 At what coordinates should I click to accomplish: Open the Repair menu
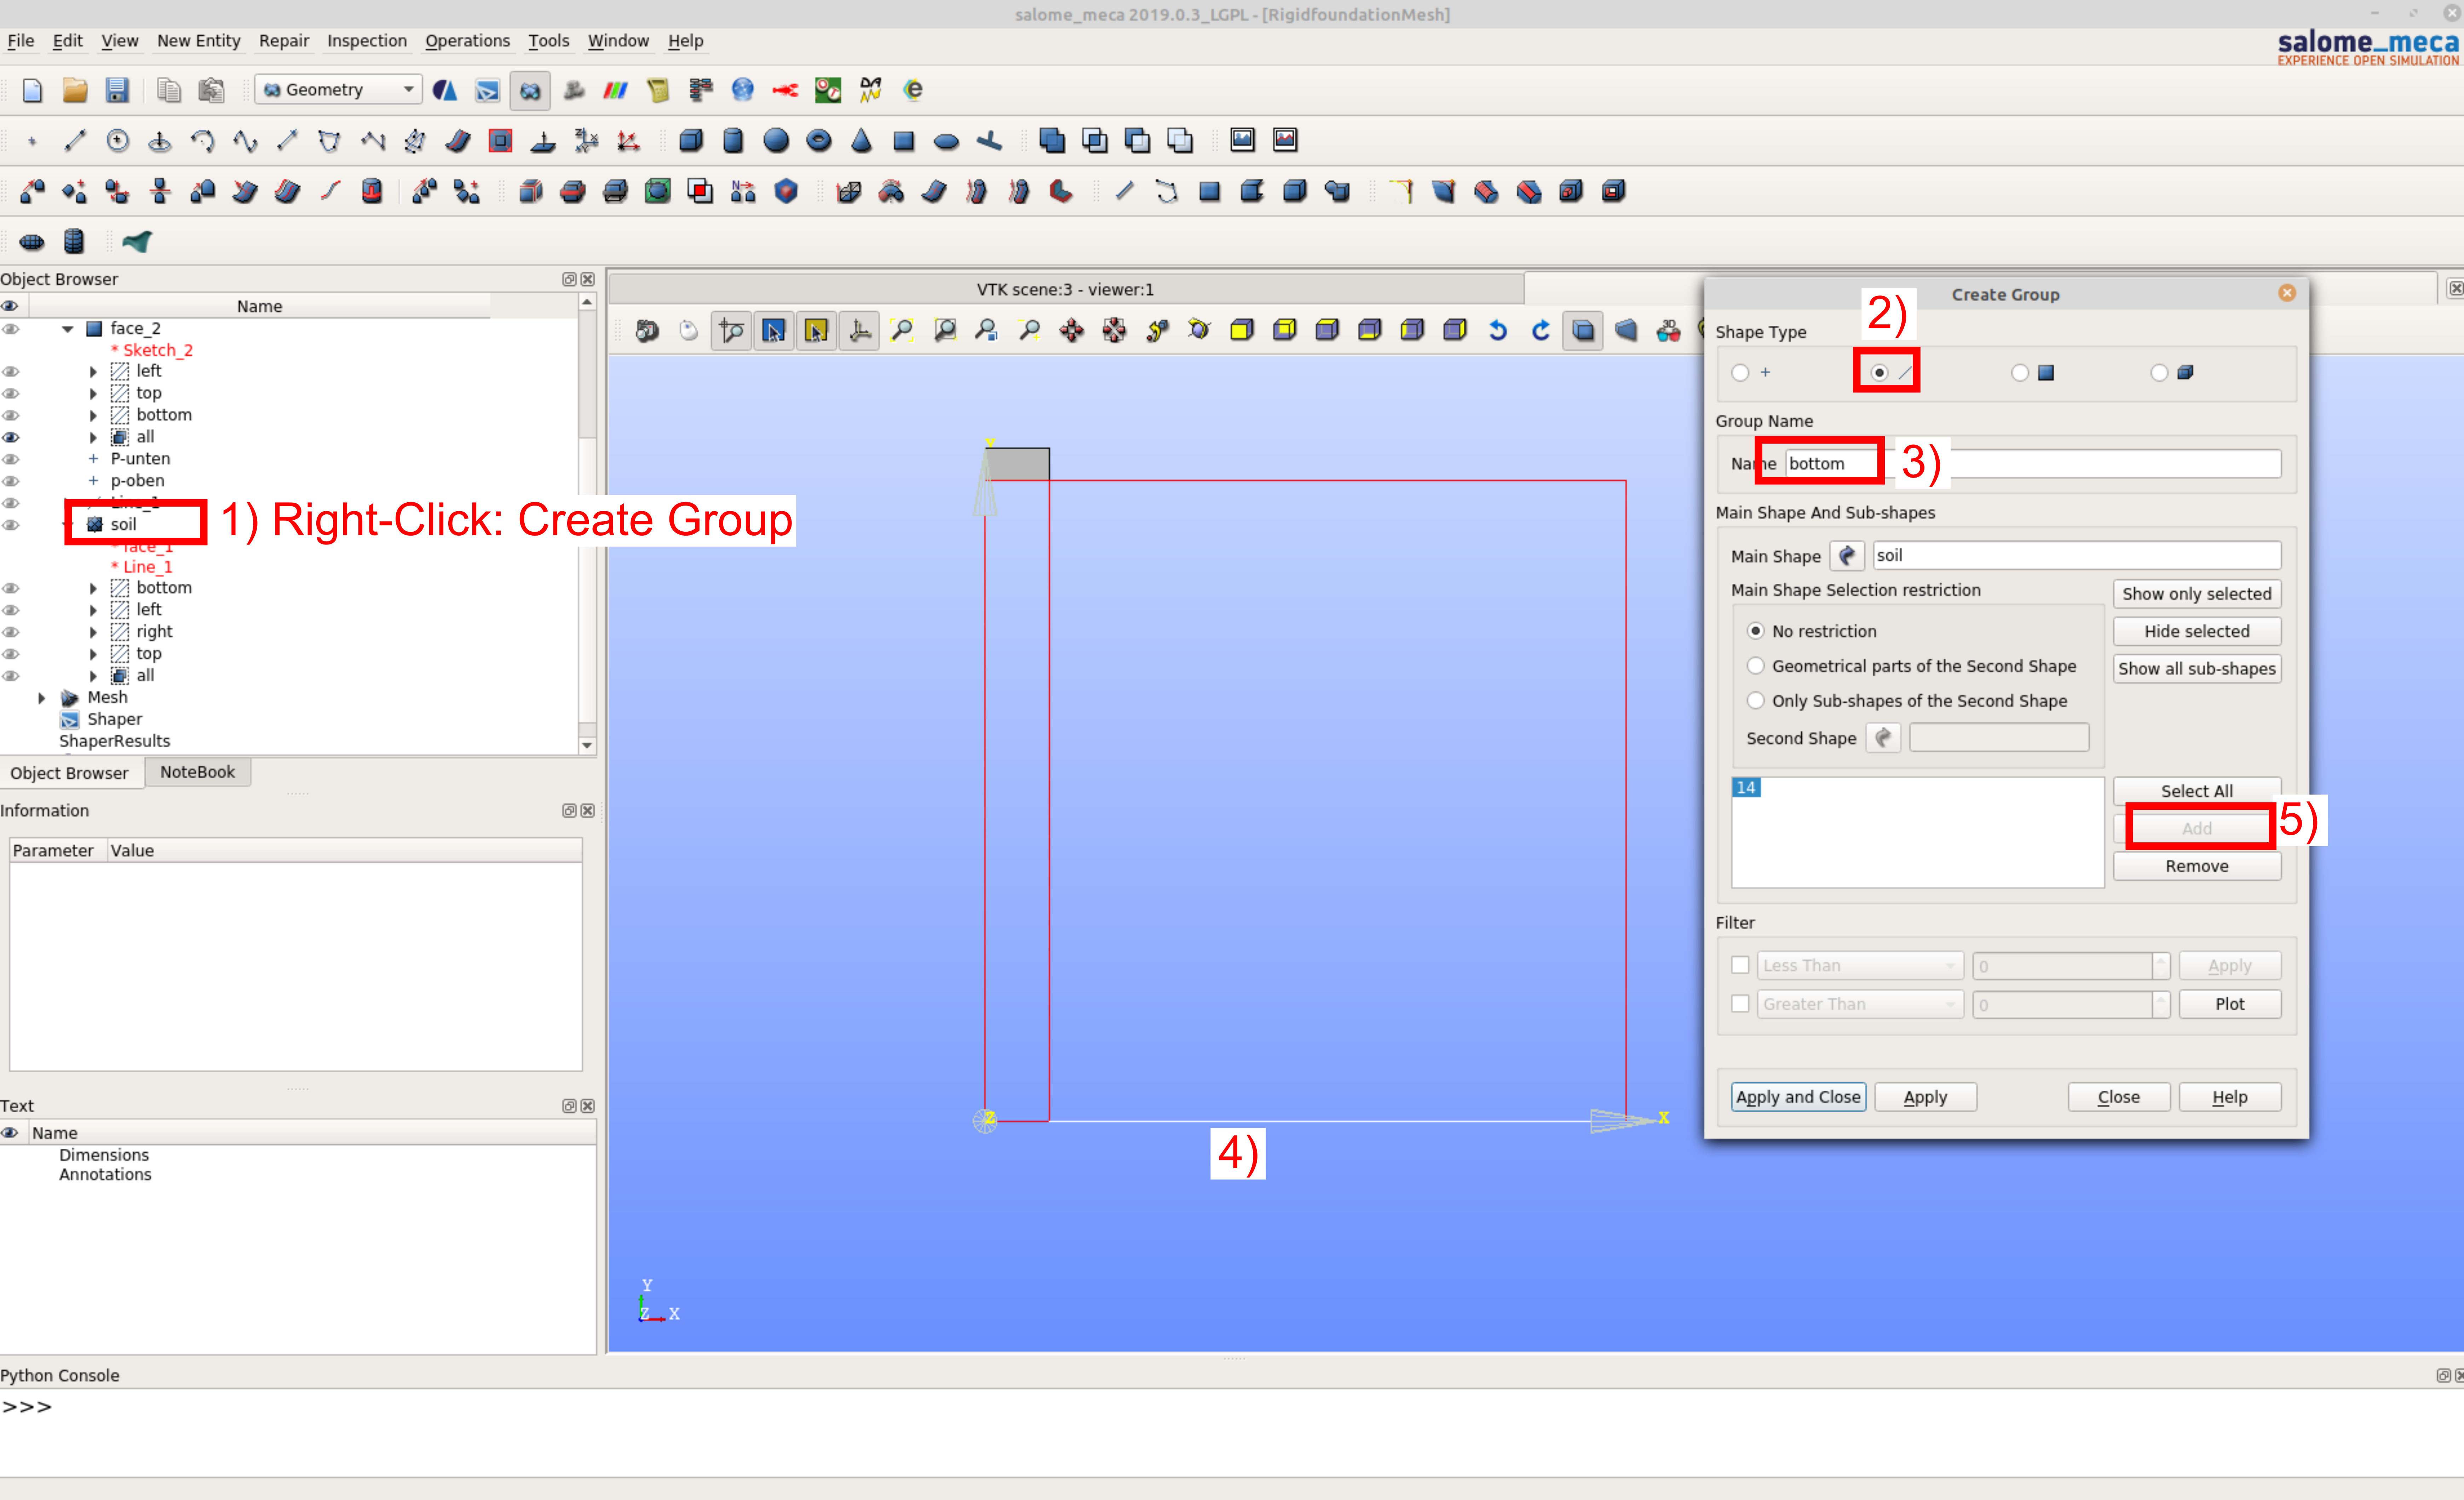pos(284,41)
